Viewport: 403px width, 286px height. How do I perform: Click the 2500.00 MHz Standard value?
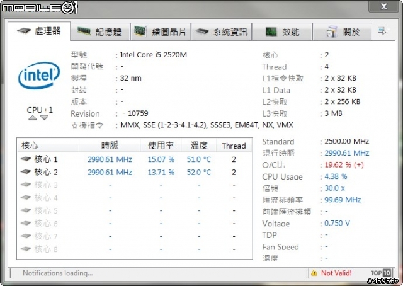(x=347, y=141)
